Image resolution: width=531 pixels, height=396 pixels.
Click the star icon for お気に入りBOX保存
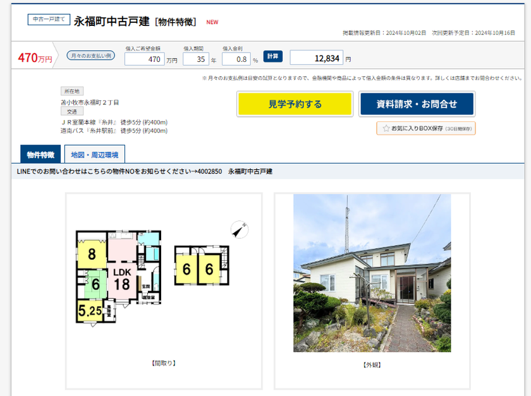[x=386, y=128]
